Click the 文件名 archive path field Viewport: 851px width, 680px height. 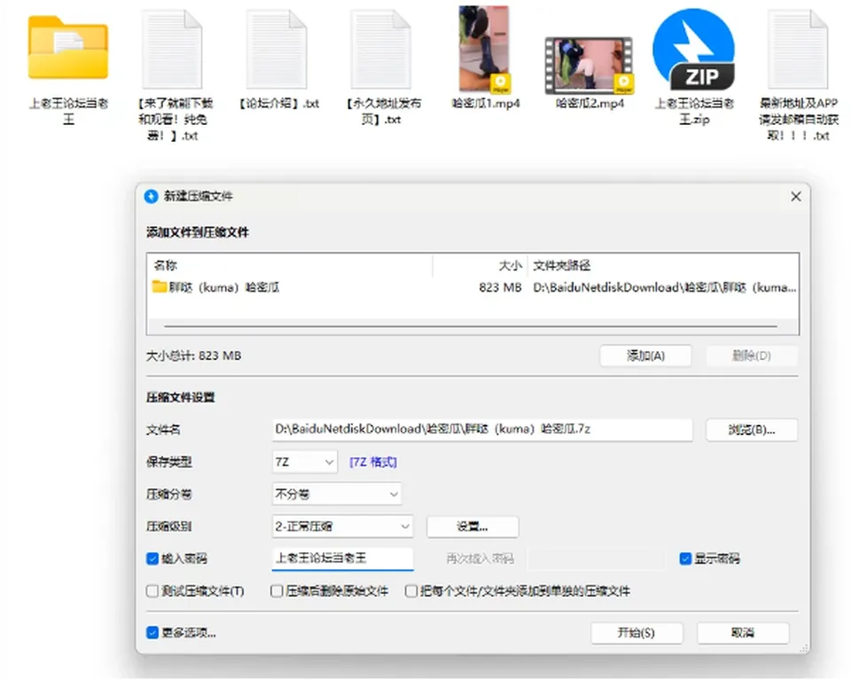[482, 429]
